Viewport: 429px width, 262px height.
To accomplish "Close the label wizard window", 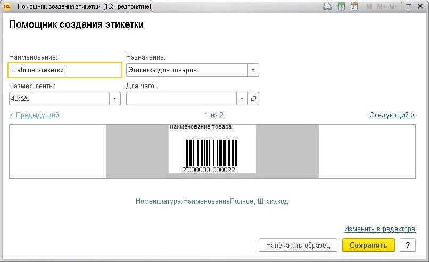I will click(420, 6).
